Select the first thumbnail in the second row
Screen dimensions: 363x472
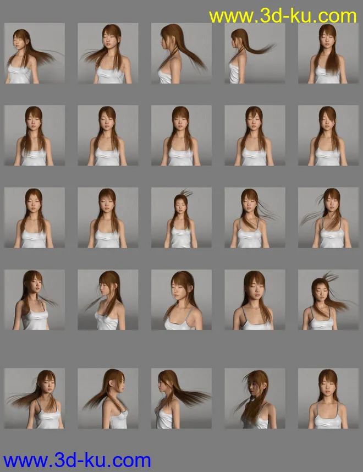(x=34, y=136)
